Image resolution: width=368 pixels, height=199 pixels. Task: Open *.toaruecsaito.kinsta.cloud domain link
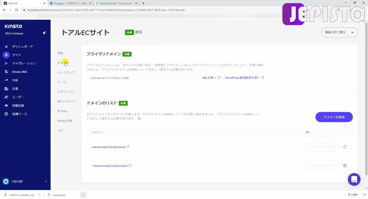111,166
